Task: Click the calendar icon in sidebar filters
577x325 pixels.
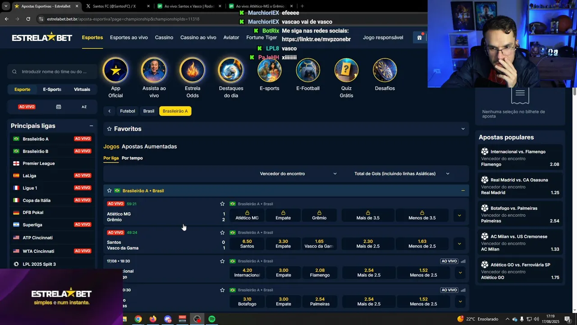Action: (x=59, y=107)
